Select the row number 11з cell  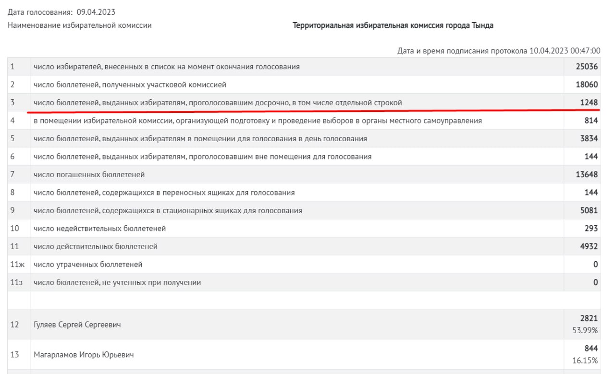pyautogui.click(x=15, y=283)
